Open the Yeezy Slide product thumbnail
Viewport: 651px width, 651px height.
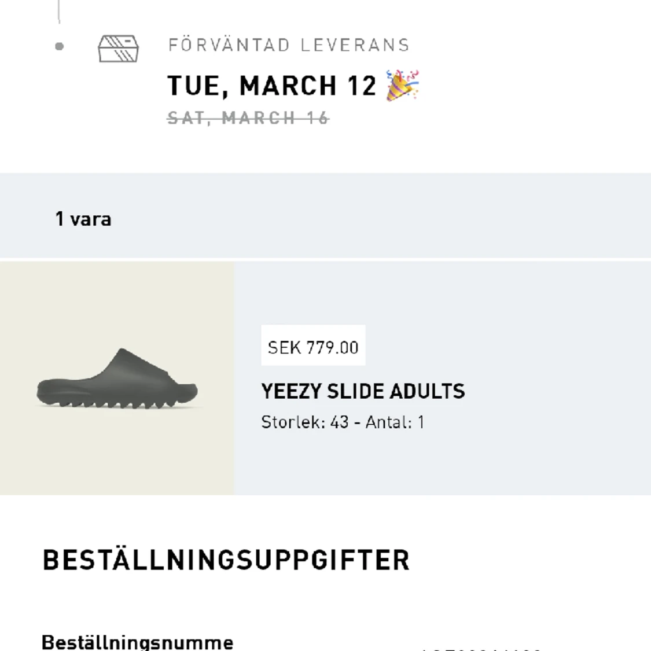coord(117,378)
